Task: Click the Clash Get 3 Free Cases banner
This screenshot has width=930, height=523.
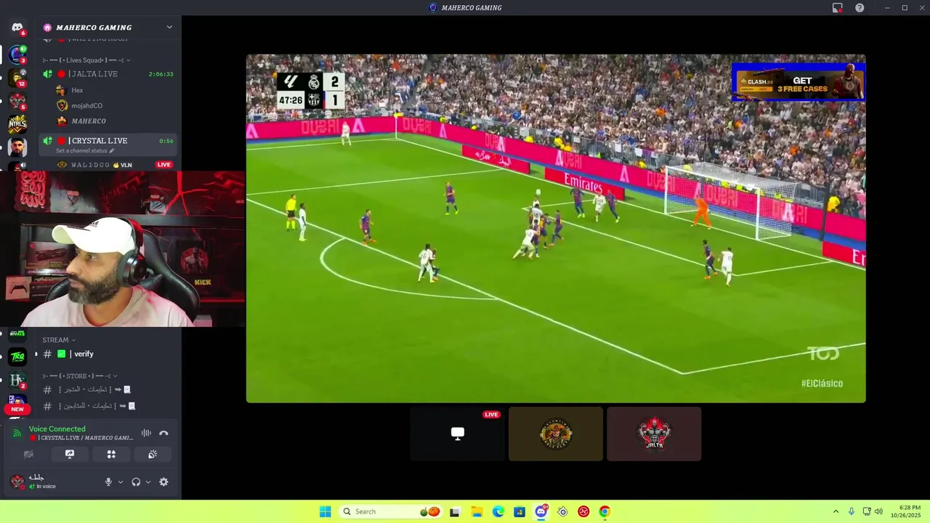Action: click(798, 83)
